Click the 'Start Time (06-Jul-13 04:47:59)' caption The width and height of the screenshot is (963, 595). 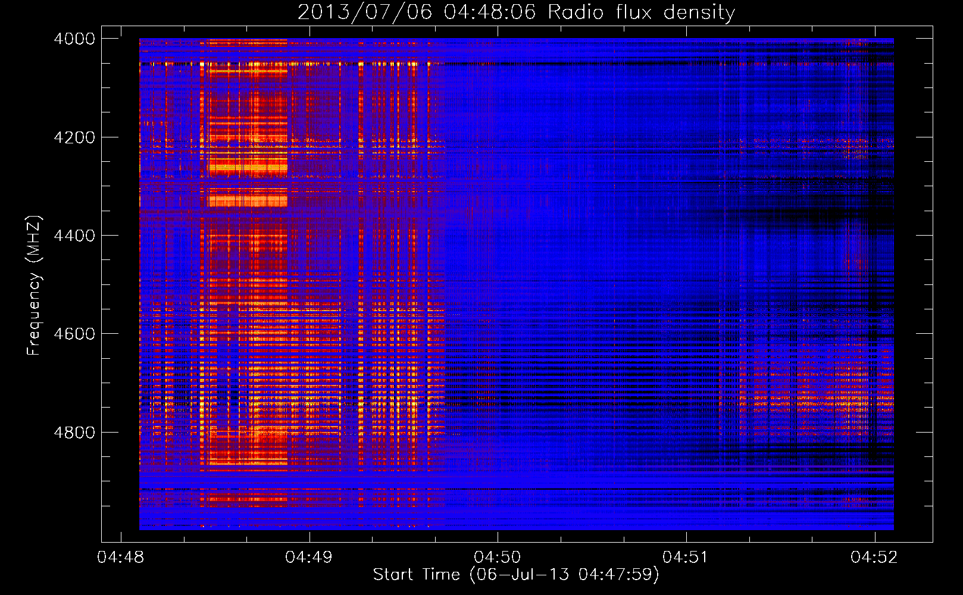coord(516,575)
